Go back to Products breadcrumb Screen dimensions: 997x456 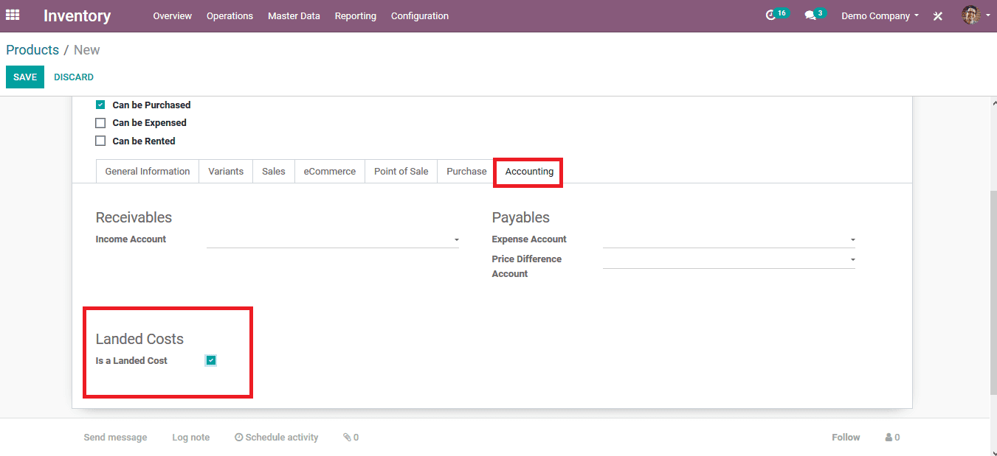[32, 50]
